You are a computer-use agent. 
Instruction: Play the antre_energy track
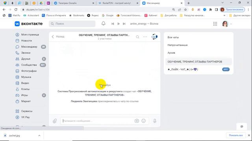coord(119,23)
